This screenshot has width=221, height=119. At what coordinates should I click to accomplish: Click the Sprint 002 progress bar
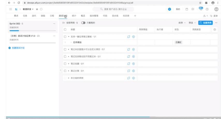click(x=33, y=31)
